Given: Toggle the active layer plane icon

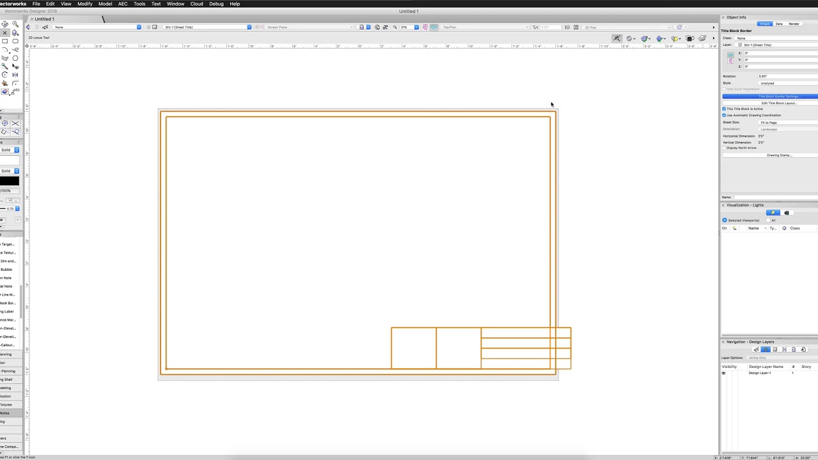Looking at the screenshot, I should point(434,27).
